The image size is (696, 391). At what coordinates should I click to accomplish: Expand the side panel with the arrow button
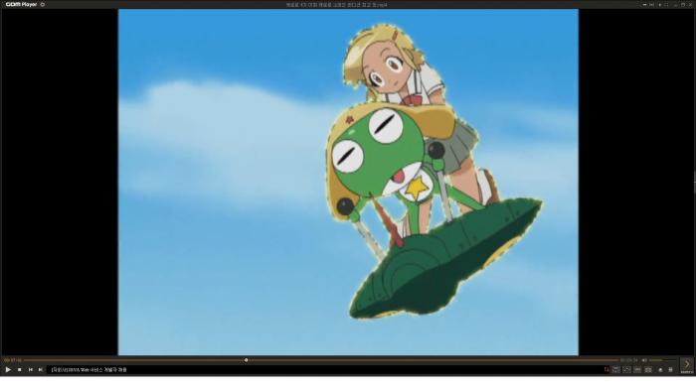(687, 365)
